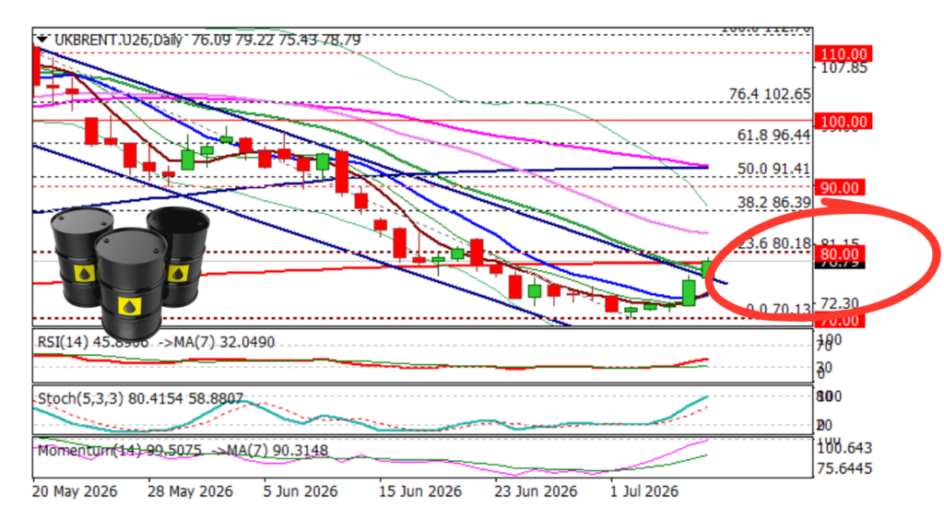This screenshot has width=944, height=531.
Task: Click the 38.2 86.39 Fibonacci level label
Action: [773, 202]
